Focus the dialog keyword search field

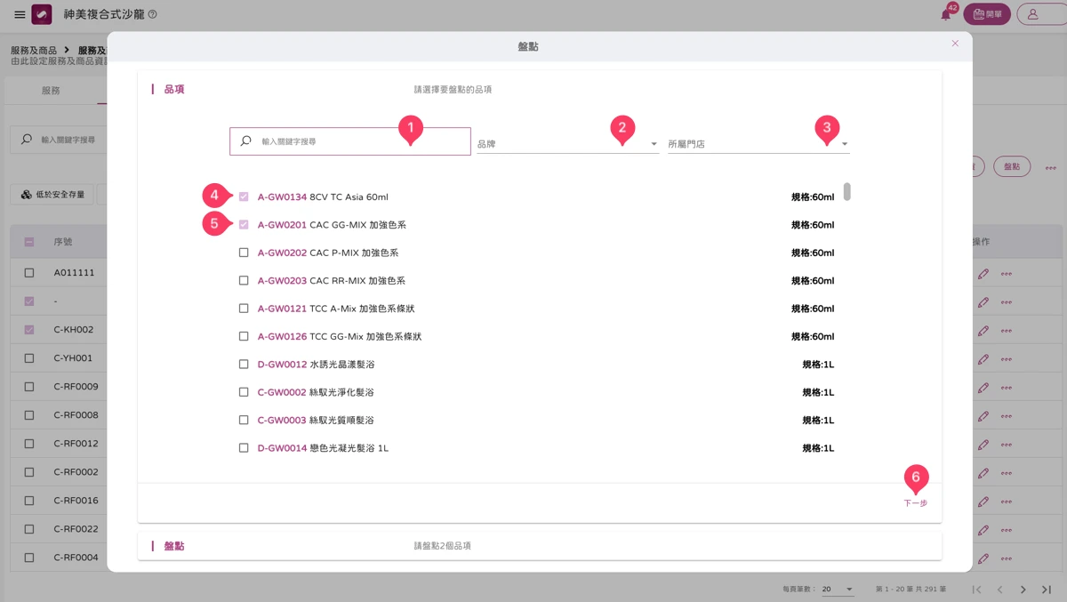(350, 141)
